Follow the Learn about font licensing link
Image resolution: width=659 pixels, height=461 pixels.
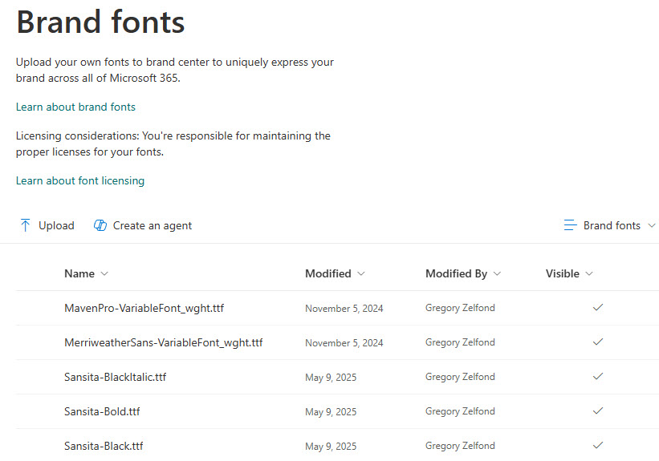pos(80,180)
